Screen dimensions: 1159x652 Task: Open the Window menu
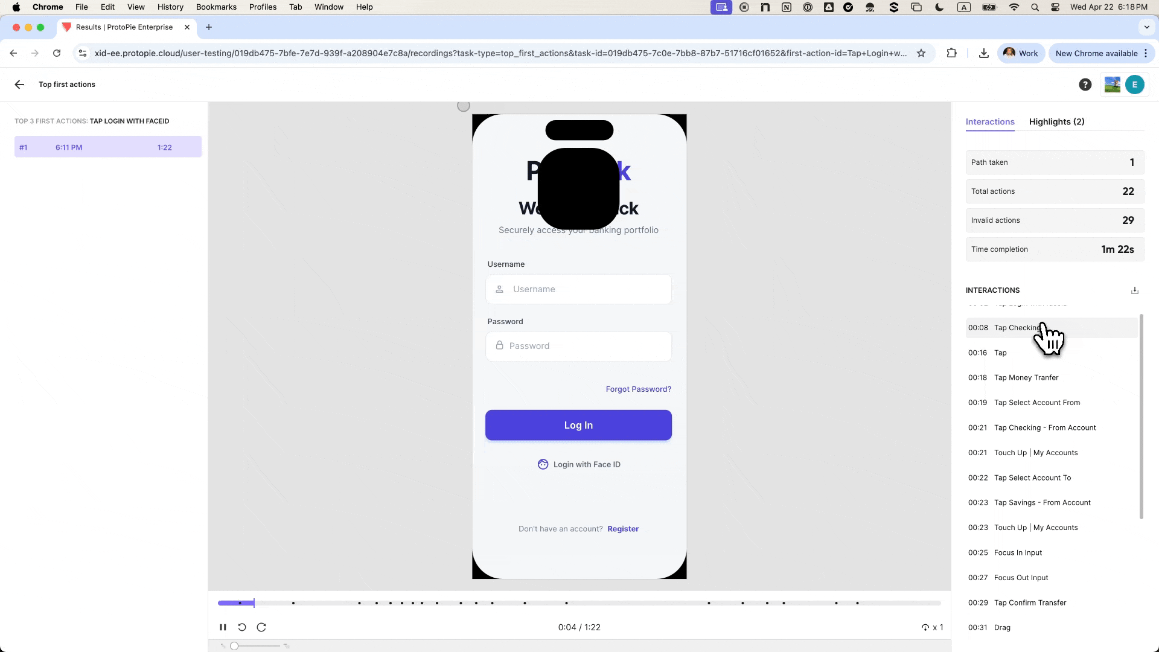tap(329, 7)
